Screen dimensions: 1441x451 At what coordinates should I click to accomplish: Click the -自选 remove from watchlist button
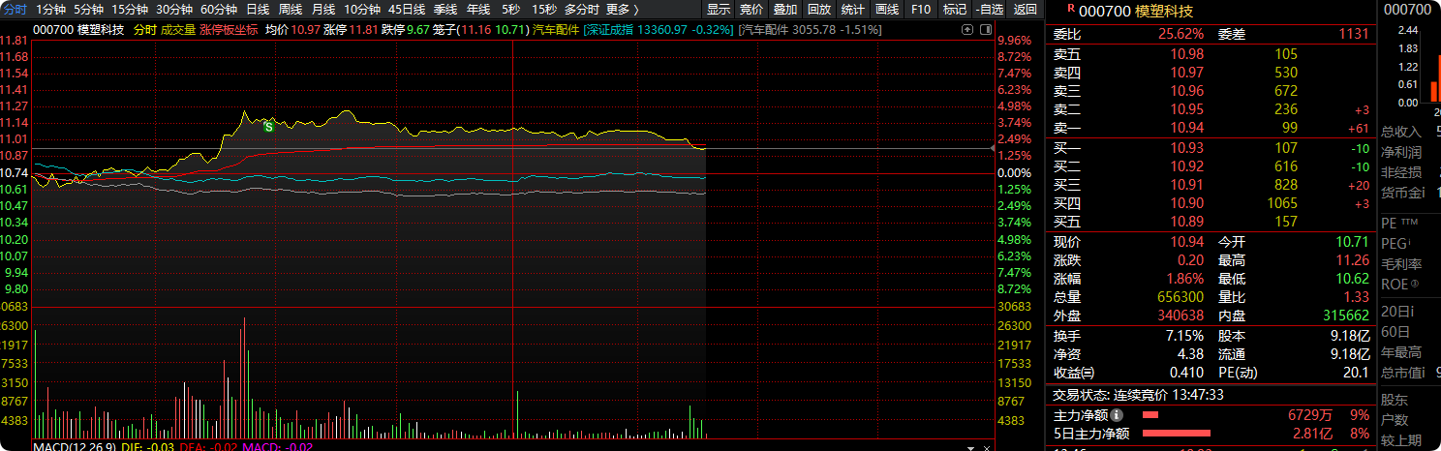point(989,9)
